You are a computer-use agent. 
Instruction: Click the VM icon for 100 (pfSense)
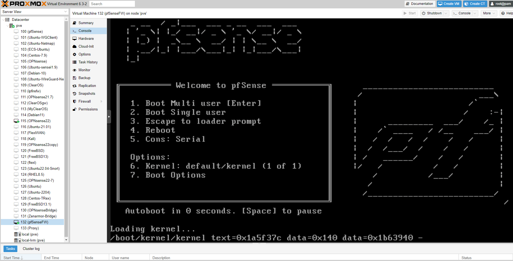click(x=16, y=32)
